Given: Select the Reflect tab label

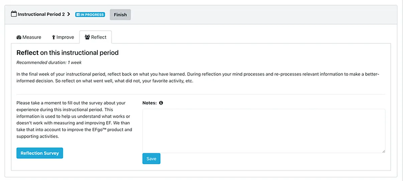Looking at the screenshot, I should tap(98, 37).
